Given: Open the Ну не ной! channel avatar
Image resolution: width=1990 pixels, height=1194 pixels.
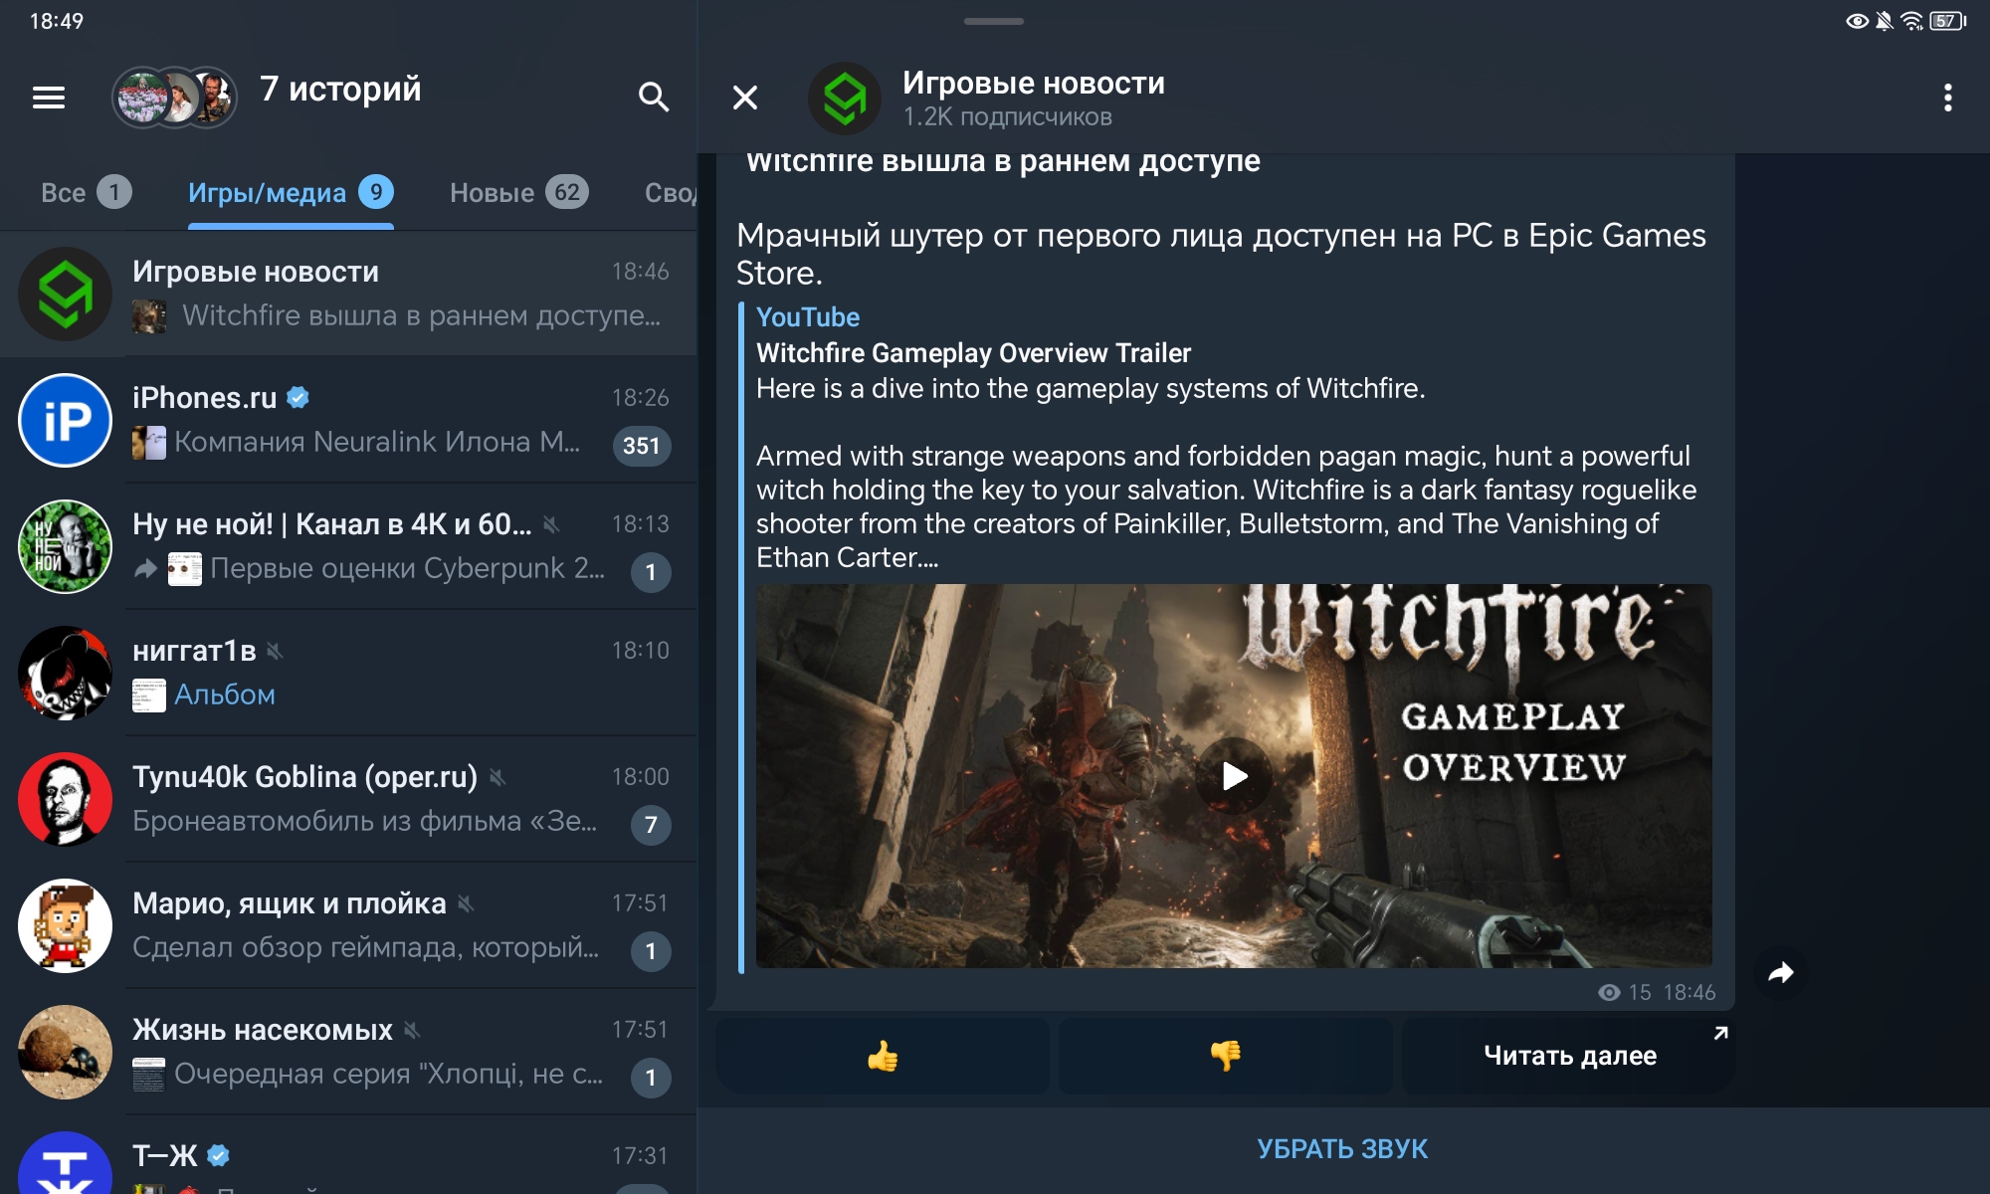Looking at the screenshot, I should tap(66, 546).
